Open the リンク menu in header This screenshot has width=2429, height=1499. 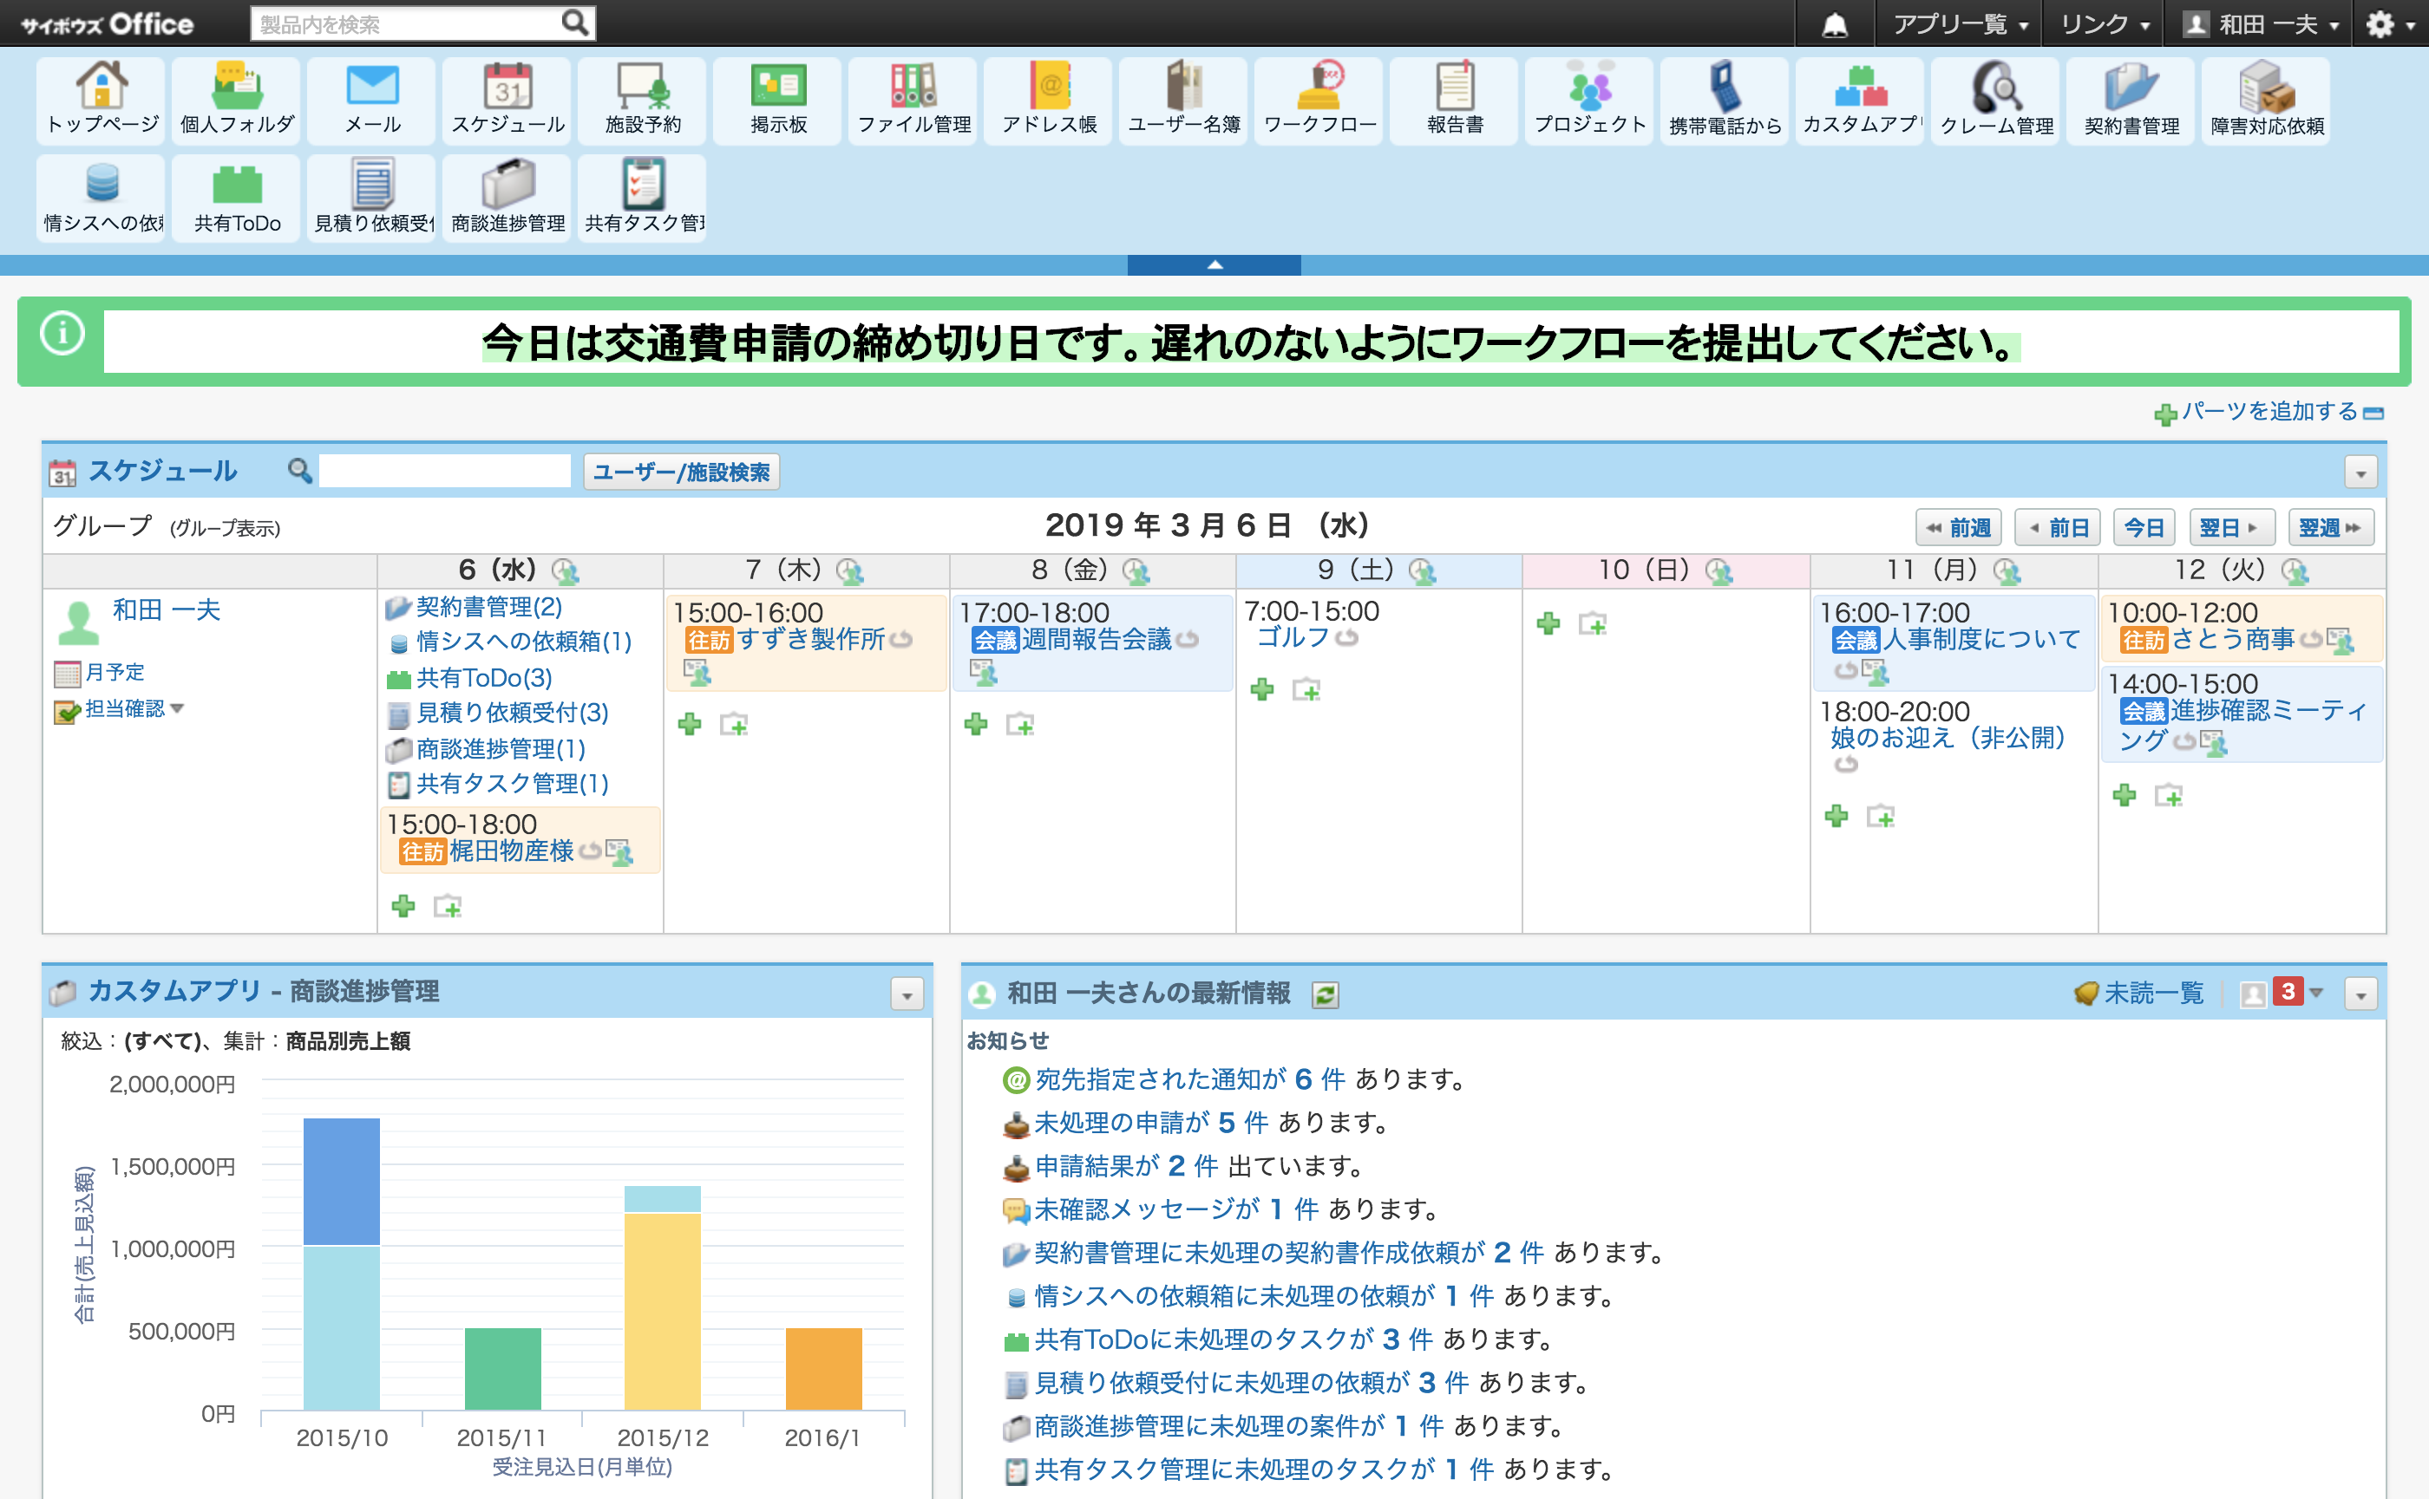click(x=2105, y=23)
